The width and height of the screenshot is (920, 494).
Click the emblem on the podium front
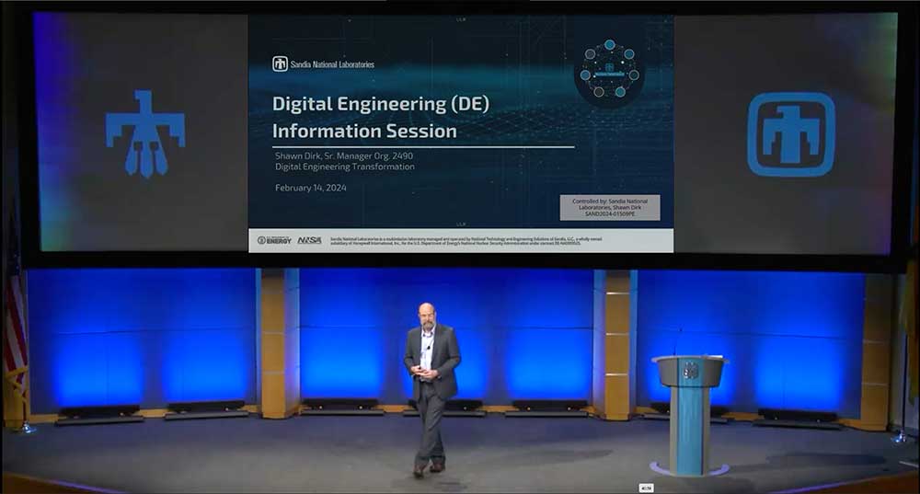tap(691, 371)
